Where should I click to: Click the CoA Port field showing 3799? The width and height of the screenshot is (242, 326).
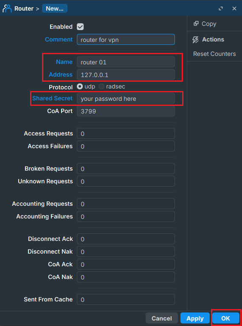pos(126,111)
